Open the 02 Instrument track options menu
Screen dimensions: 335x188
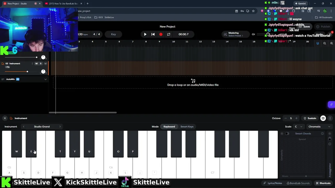pyautogui.click(x=32, y=63)
